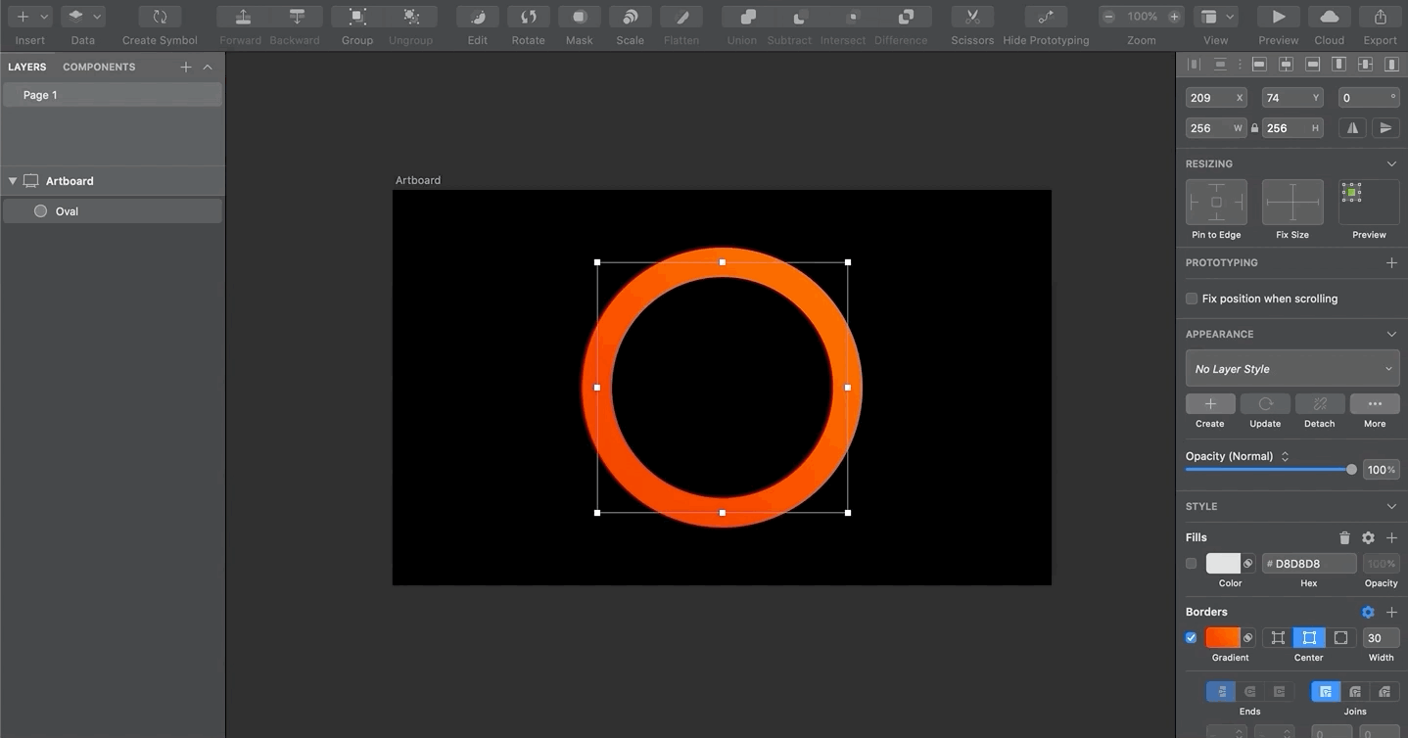Click the Create layer style button
The image size is (1408, 738).
click(x=1209, y=404)
